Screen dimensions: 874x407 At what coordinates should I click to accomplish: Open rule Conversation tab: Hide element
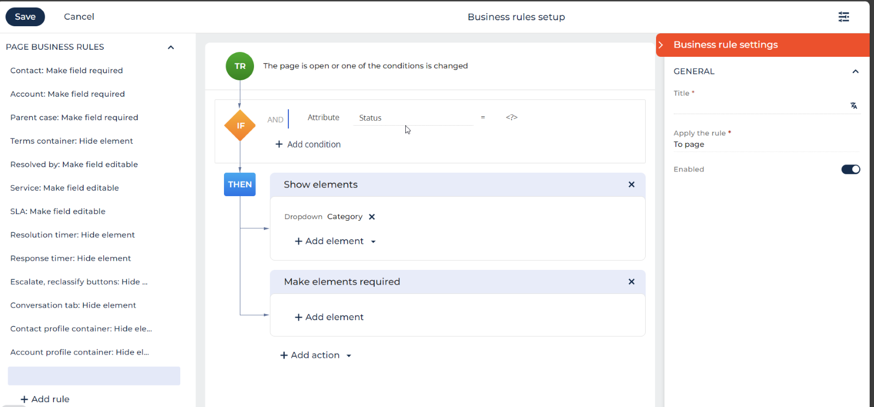pyautogui.click(x=73, y=305)
